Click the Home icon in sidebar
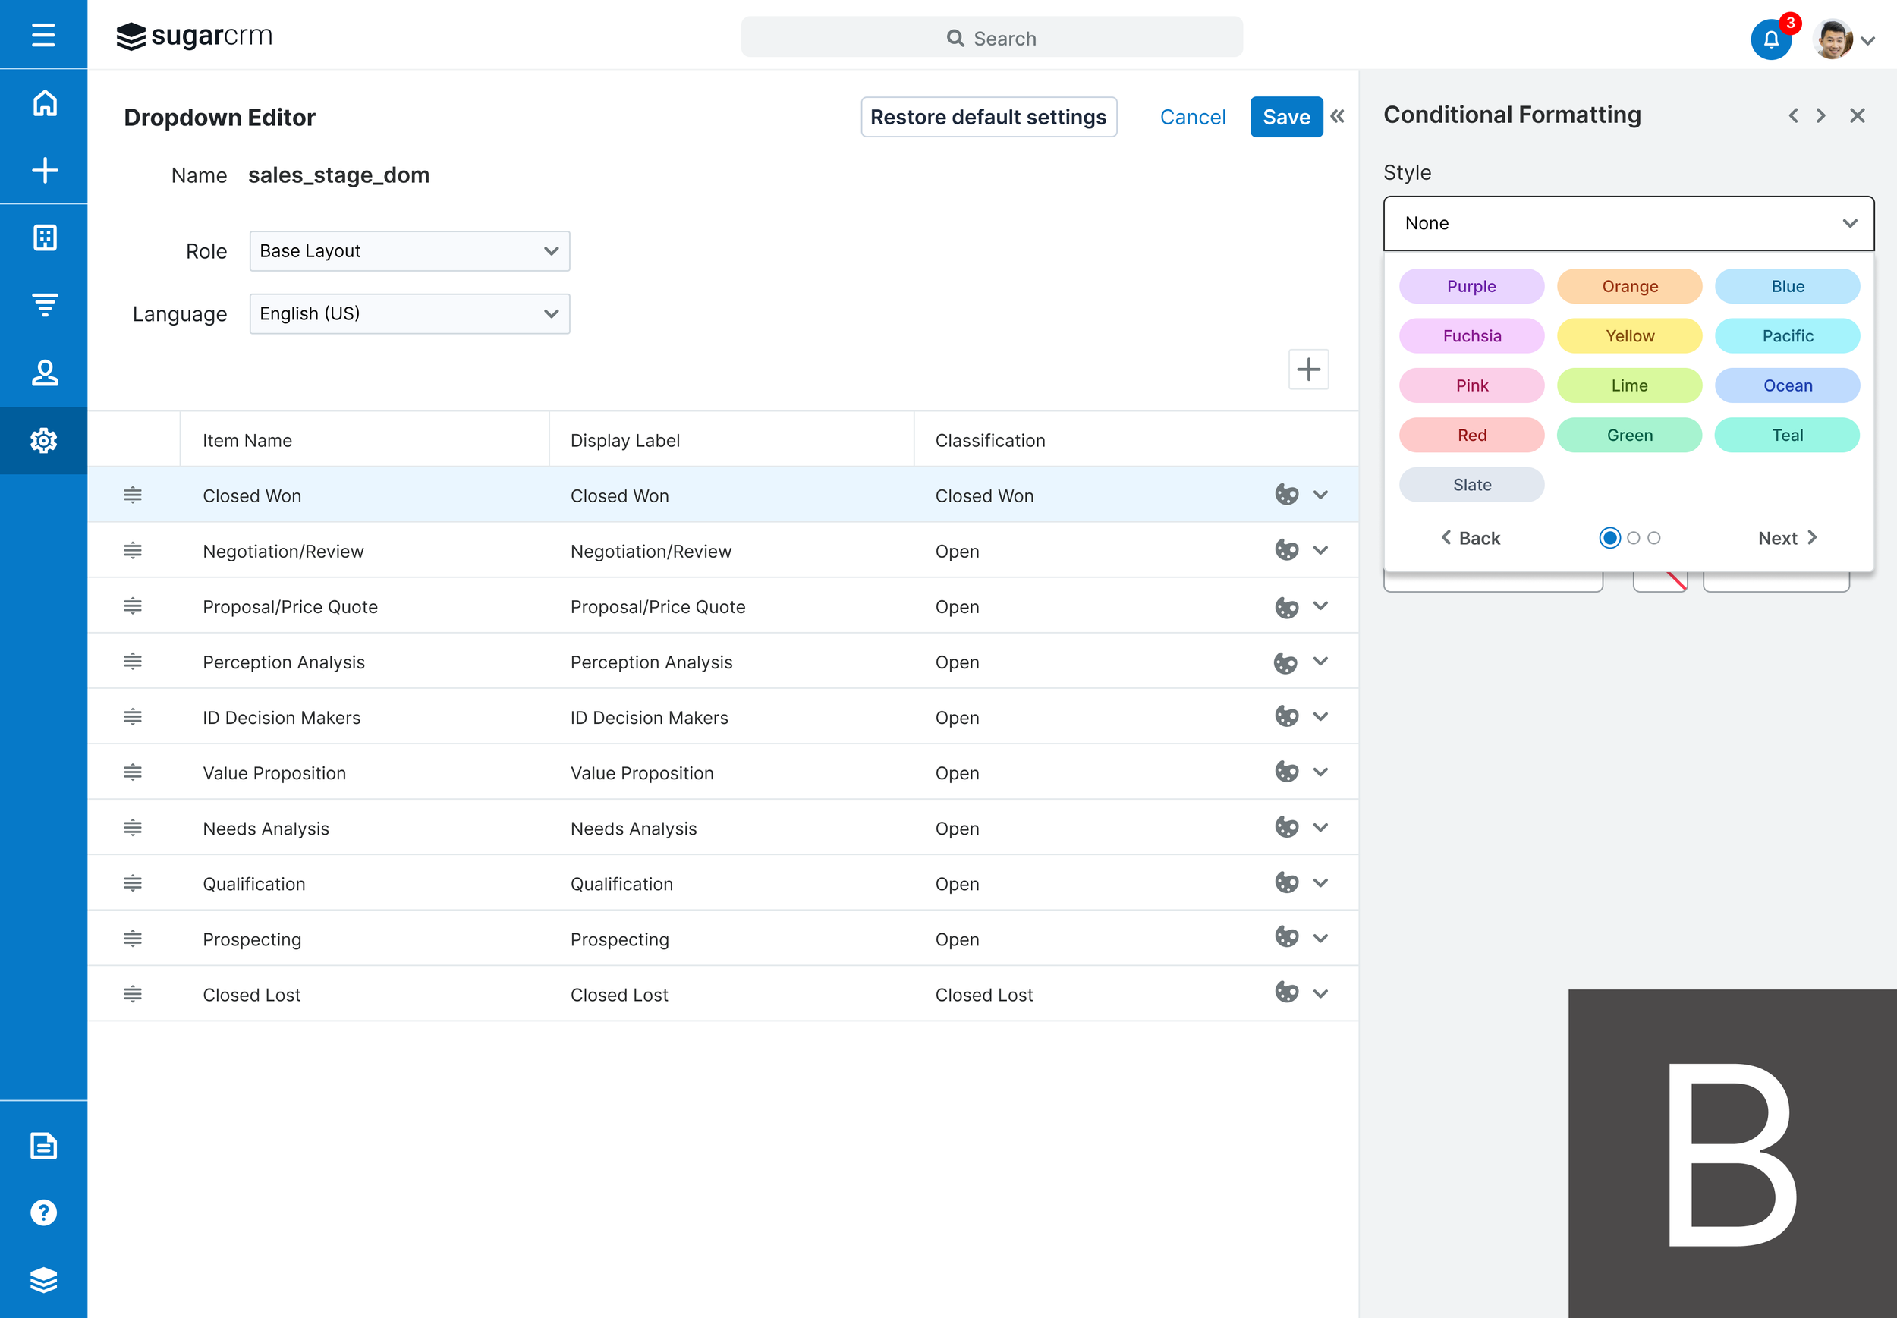The height and width of the screenshot is (1318, 1897). (45, 103)
